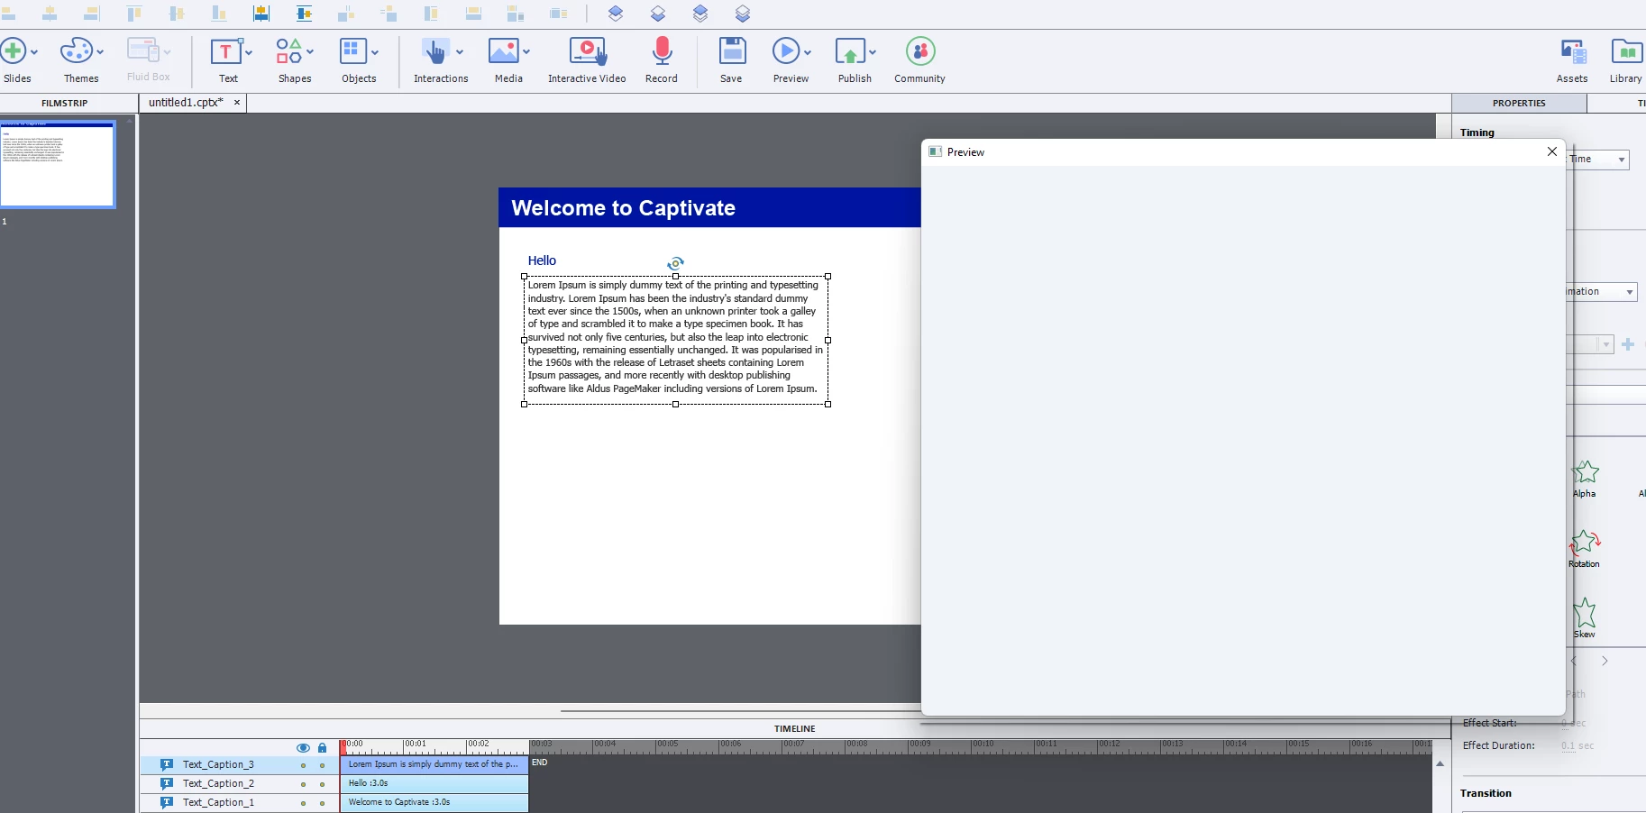Toggle lock dot for Text_Caption_2
The width and height of the screenshot is (1646, 813).
coord(322,785)
